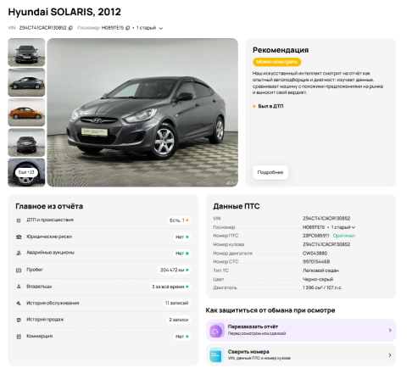This screenshot has height=379, width=412.
Task: Click the '204 472 км' mileage badge
Action: pyautogui.click(x=175, y=270)
